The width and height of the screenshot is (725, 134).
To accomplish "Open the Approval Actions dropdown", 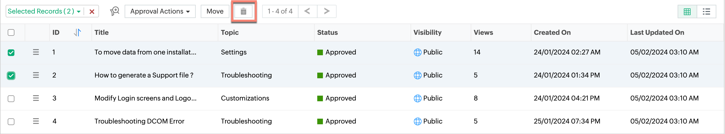I will [x=160, y=12].
